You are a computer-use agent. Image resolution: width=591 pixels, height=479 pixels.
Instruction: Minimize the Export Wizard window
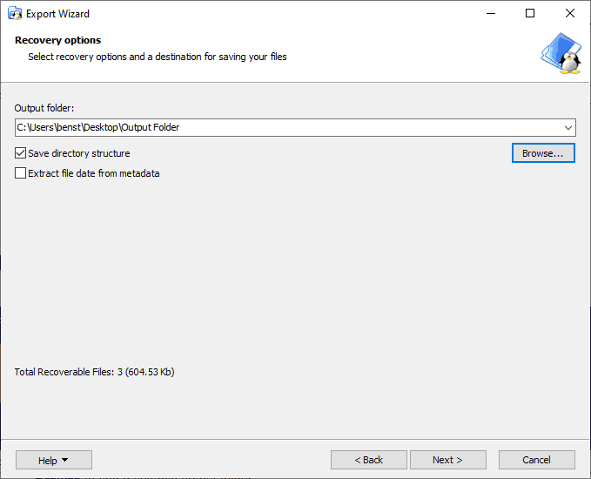491,14
